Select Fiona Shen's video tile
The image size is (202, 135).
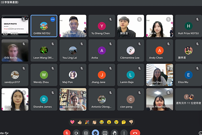pyautogui.click(x=159, y=75)
